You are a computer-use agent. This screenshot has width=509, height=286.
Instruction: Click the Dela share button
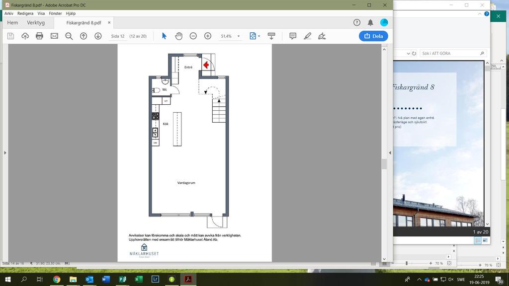[373, 36]
